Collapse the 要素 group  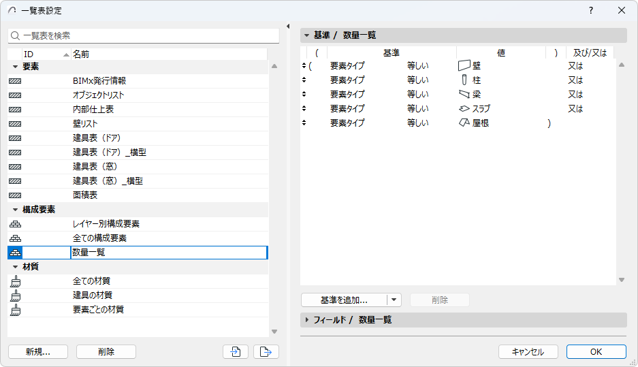click(15, 66)
